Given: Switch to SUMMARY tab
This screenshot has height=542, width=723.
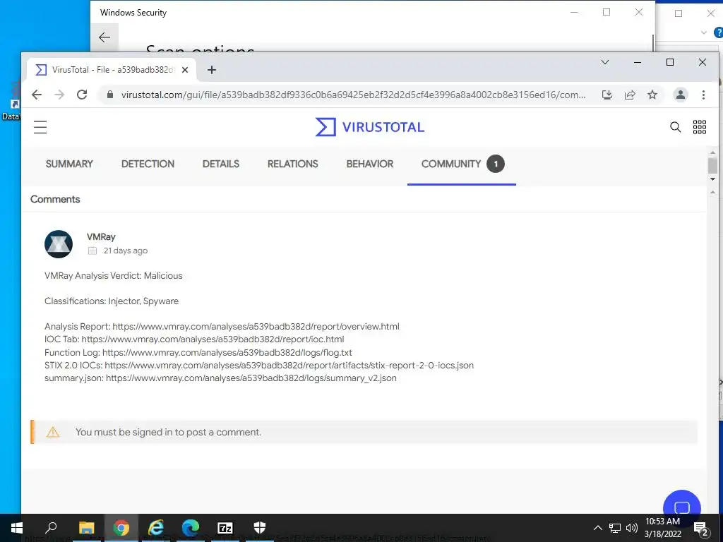Looking at the screenshot, I should pyautogui.click(x=69, y=164).
